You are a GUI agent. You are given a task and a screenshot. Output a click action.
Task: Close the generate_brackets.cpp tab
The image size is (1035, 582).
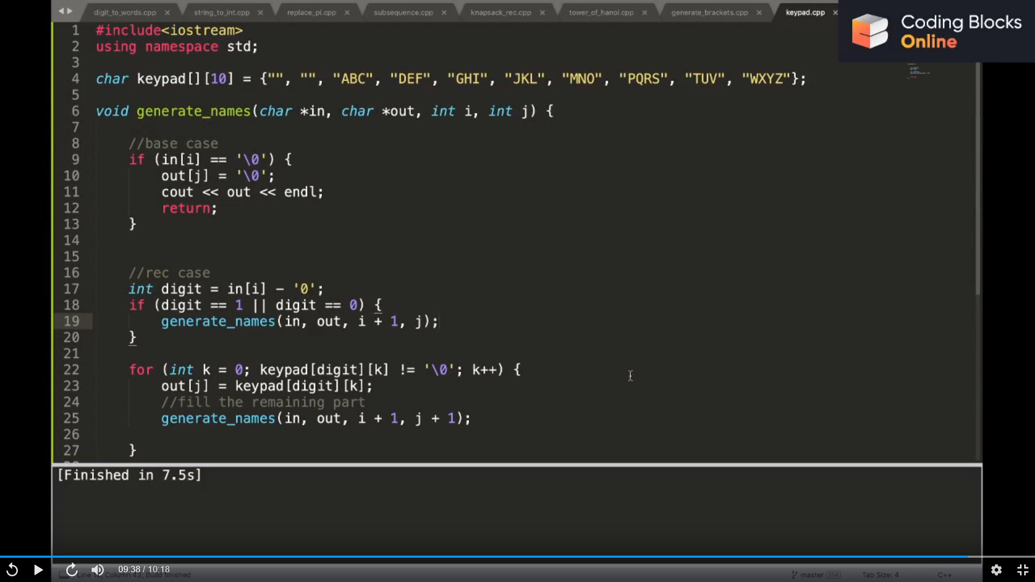click(759, 12)
